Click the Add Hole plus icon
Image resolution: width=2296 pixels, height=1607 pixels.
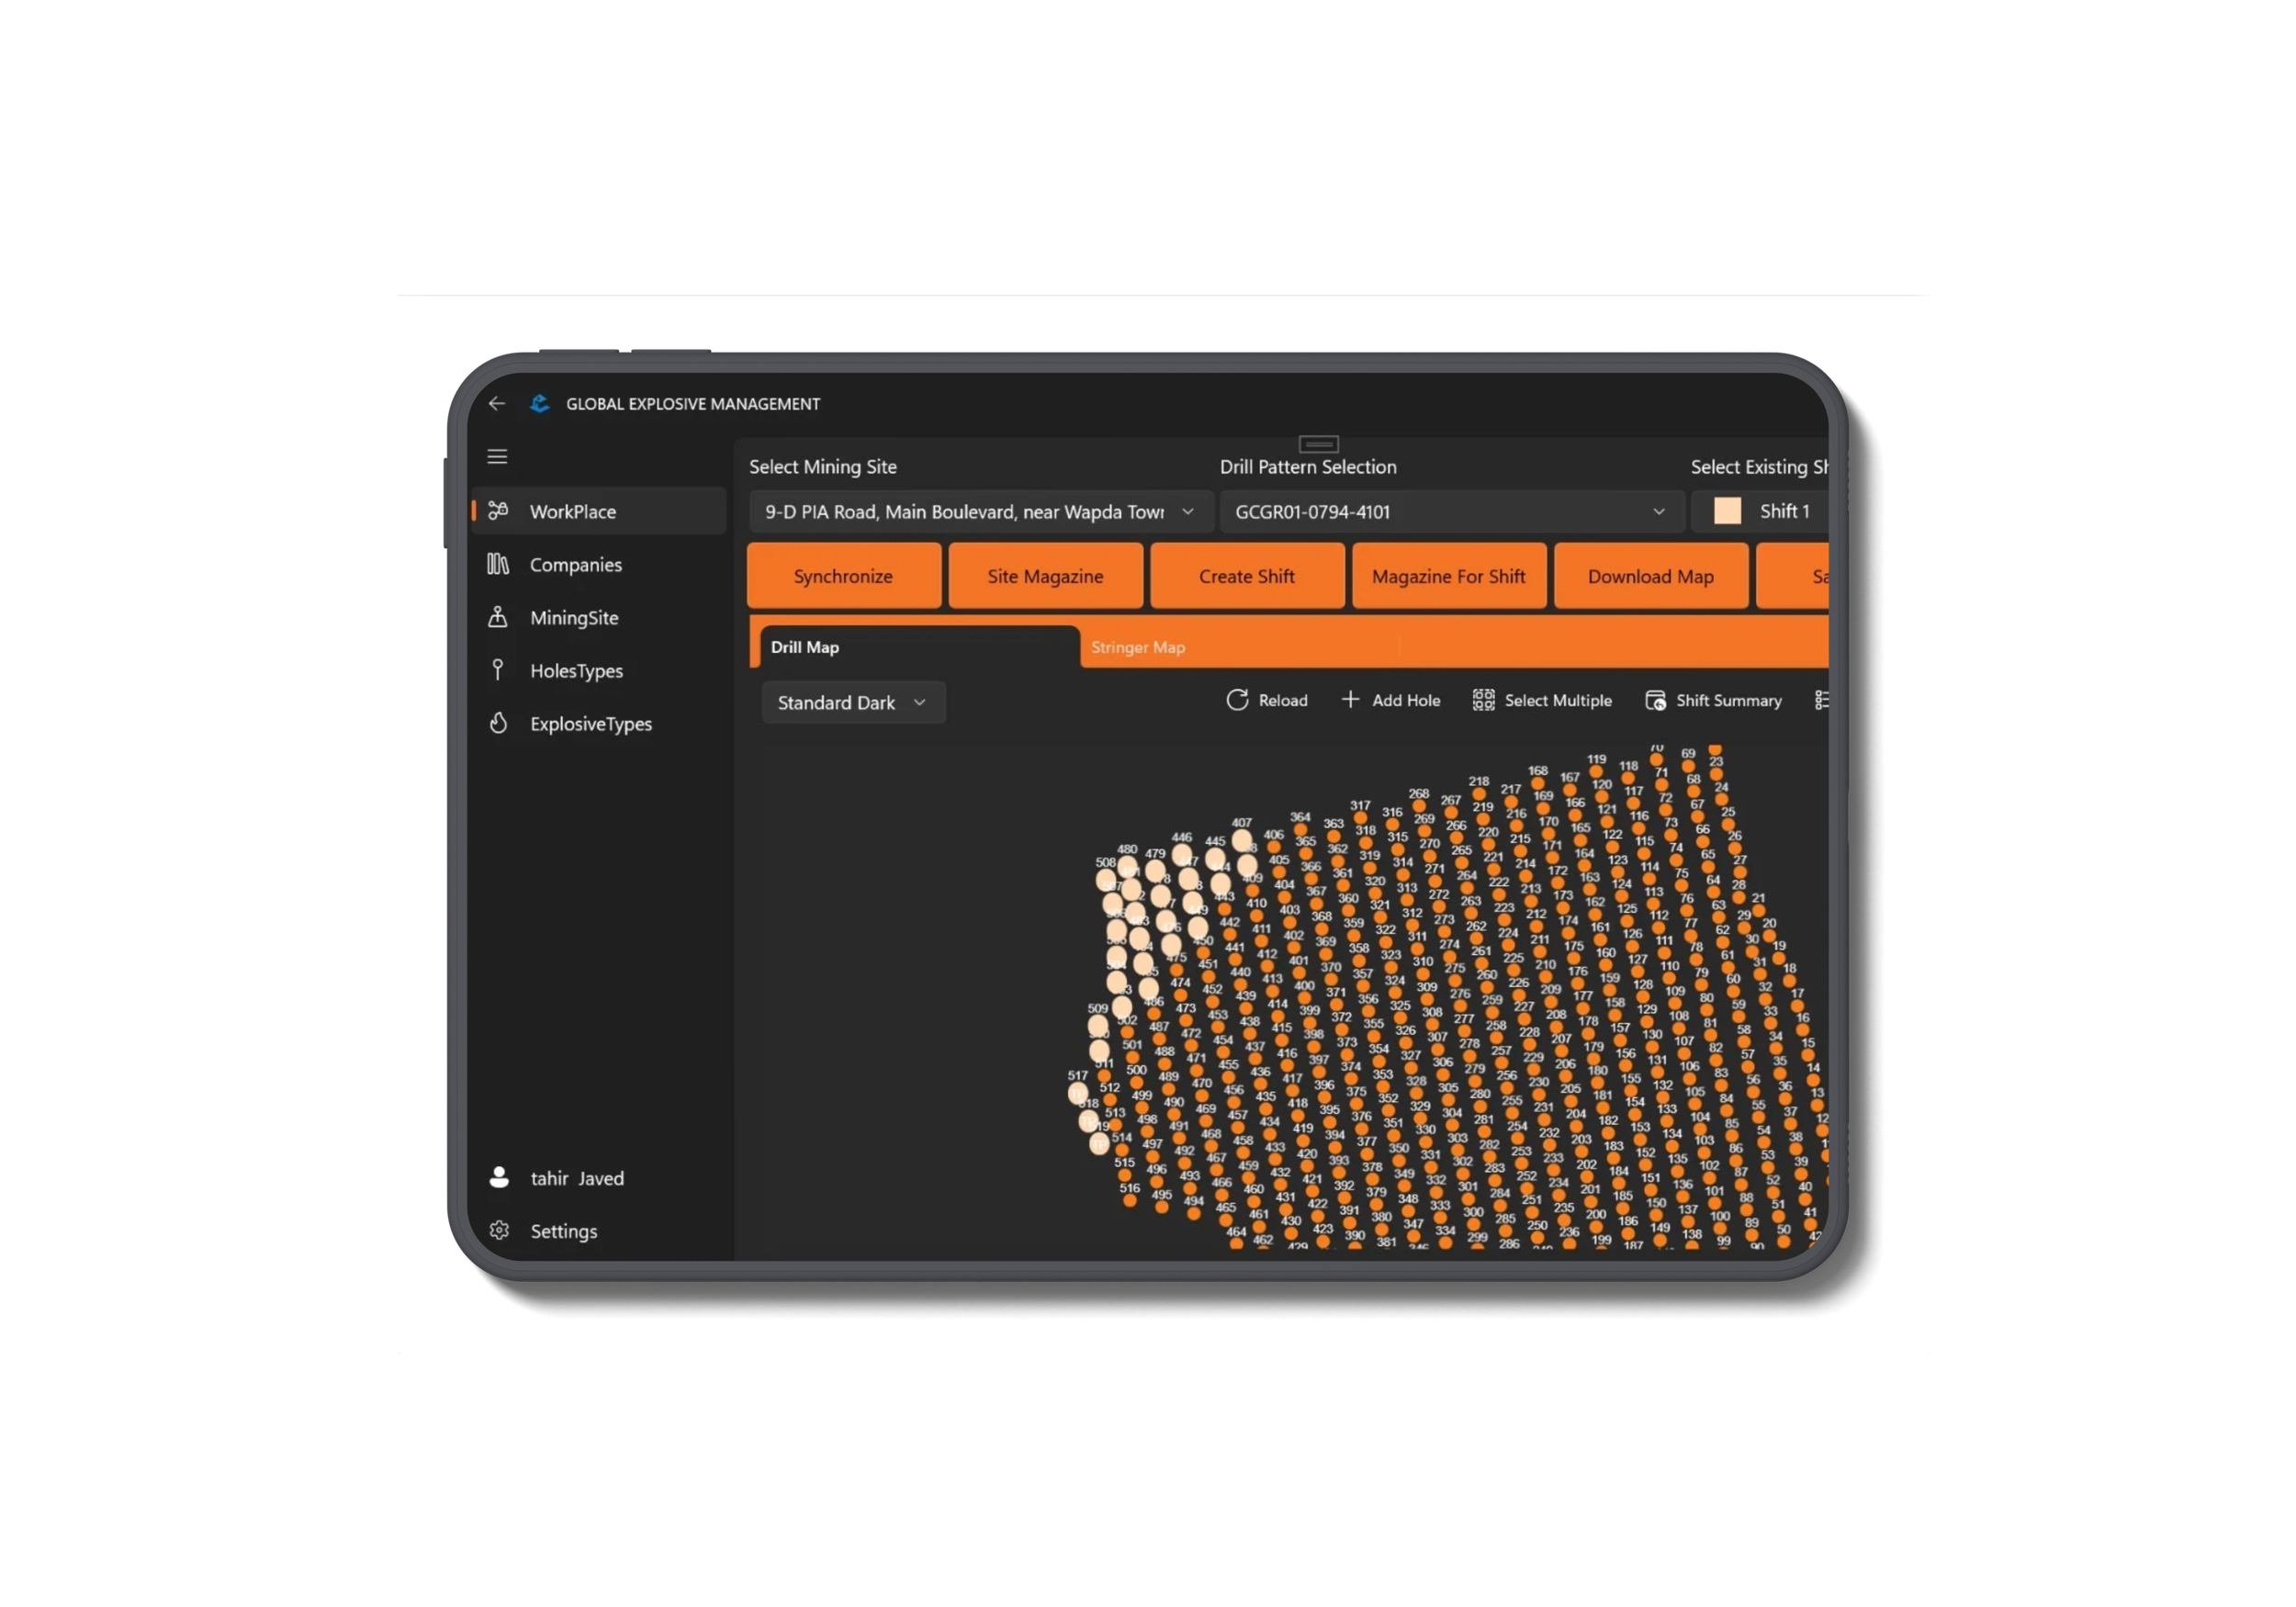1350,700
